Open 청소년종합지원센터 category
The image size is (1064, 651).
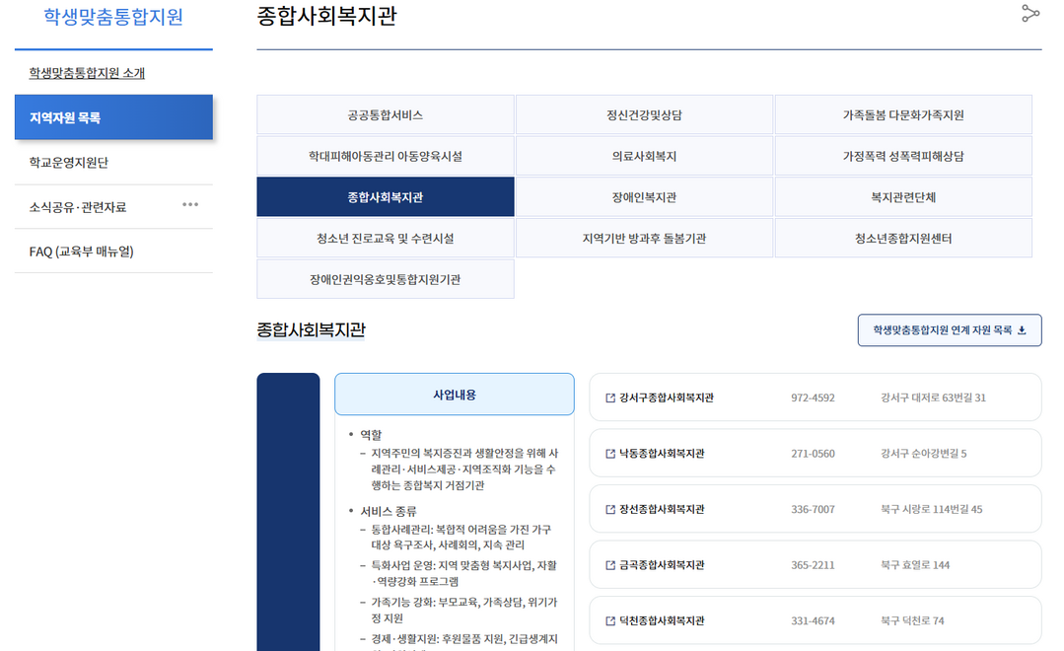(x=902, y=239)
